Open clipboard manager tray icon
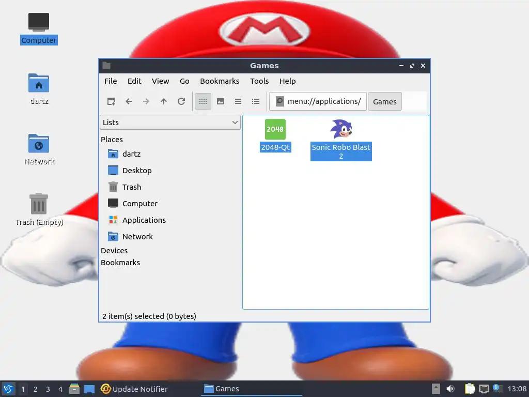The height and width of the screenshot is (397, 529). (x=470, y=389)
